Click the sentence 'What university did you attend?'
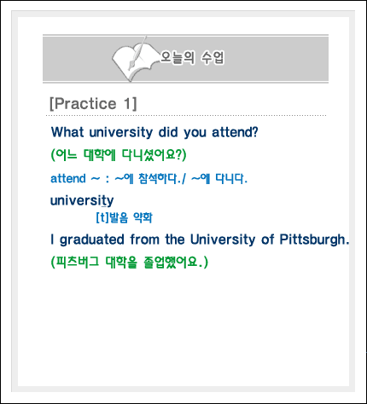This screenshot has width=367, height=404. click(x=154, y=132)
